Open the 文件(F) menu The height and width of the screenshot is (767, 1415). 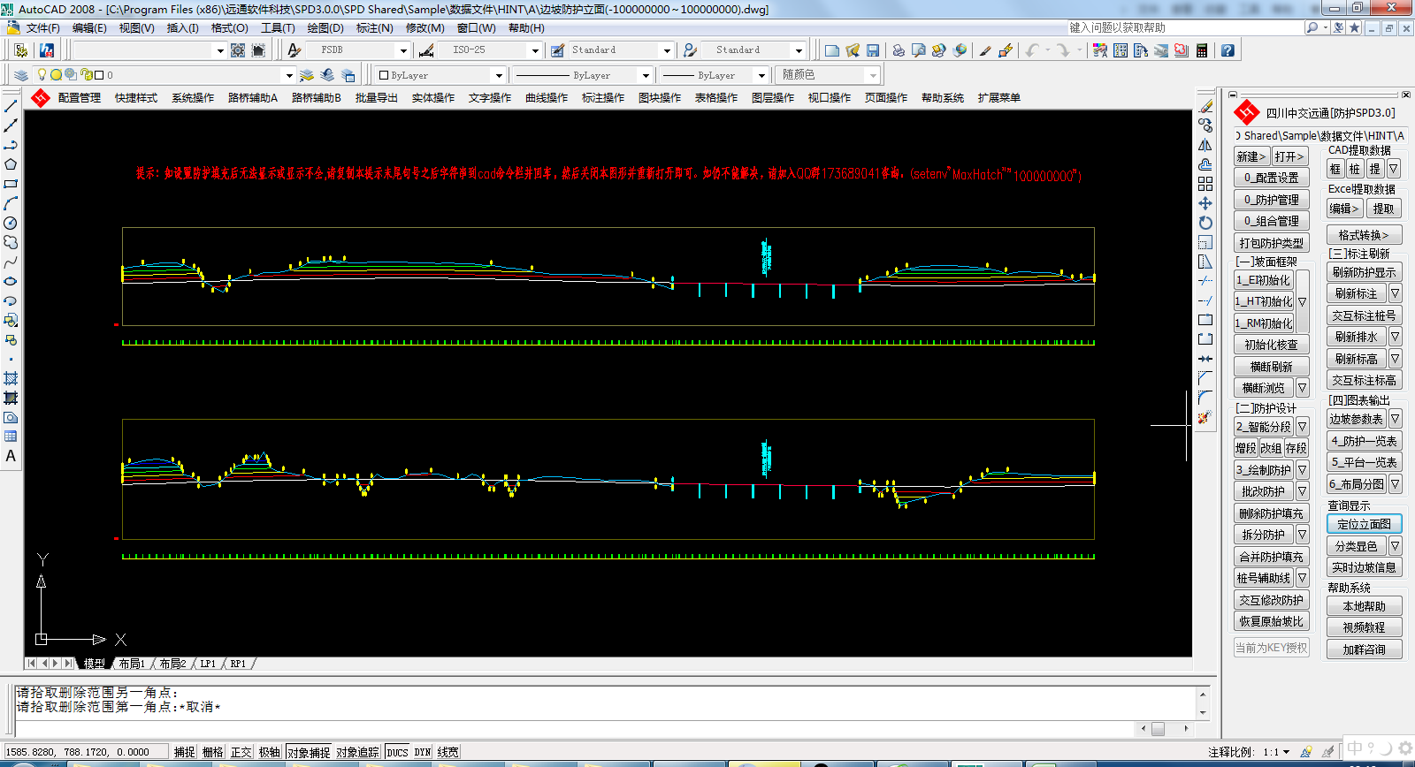click(x=42, y=28)
